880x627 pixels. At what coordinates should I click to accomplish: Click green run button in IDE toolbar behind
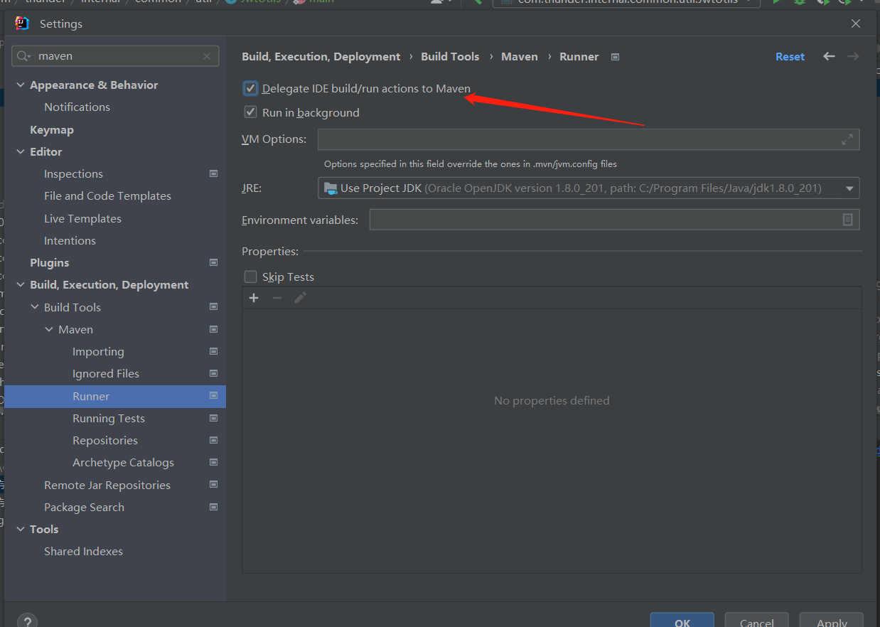coord(776,2)
